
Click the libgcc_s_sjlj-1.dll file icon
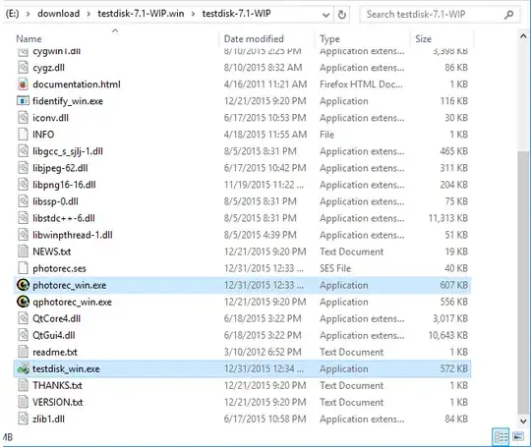23,151
